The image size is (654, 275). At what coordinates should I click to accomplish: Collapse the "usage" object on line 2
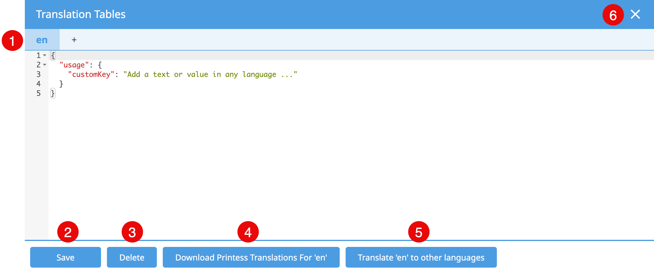point(45,64)
